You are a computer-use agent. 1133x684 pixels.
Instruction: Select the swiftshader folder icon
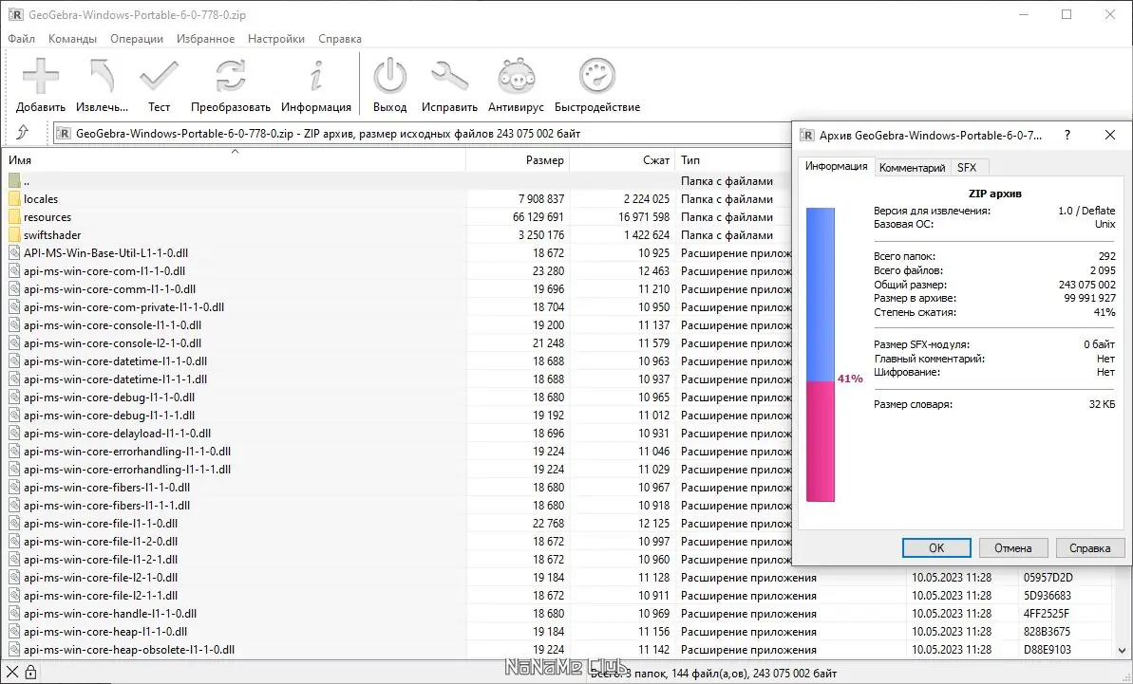tap(14, 234)
